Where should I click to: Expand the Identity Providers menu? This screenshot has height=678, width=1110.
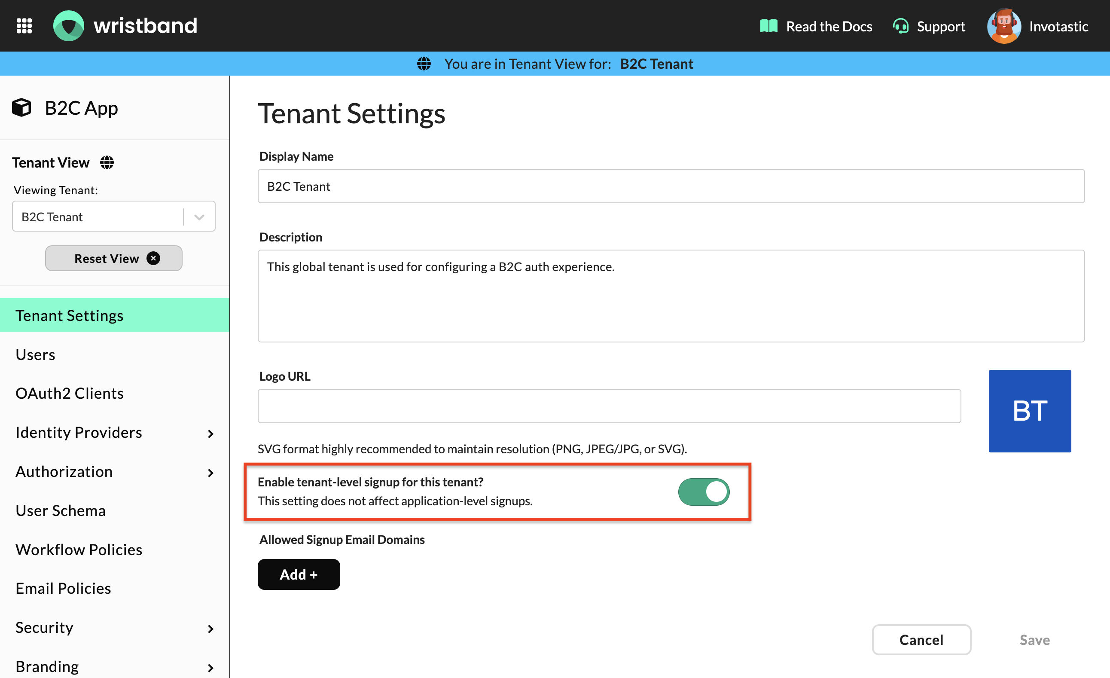click(x=210, y=434)
